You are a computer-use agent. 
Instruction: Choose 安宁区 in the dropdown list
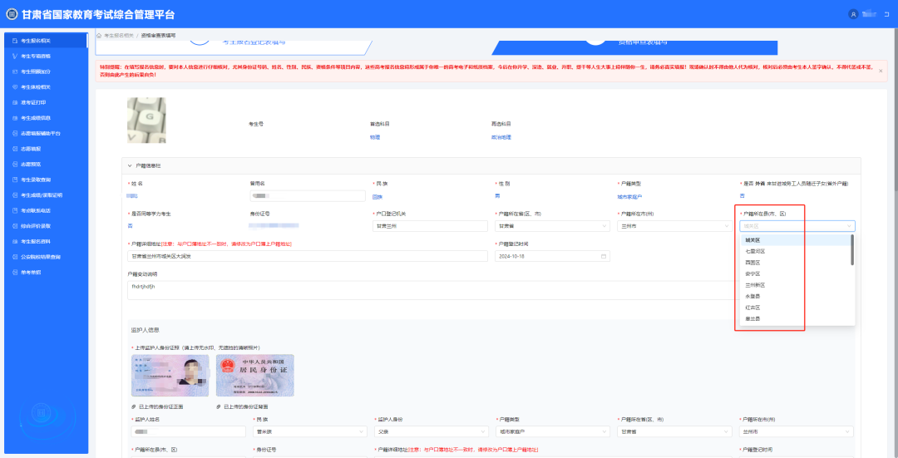tap(752, 273)
